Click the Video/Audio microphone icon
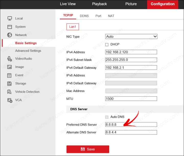Image resolution: width=184 pixels, height=156 pixels. [10, 59]
